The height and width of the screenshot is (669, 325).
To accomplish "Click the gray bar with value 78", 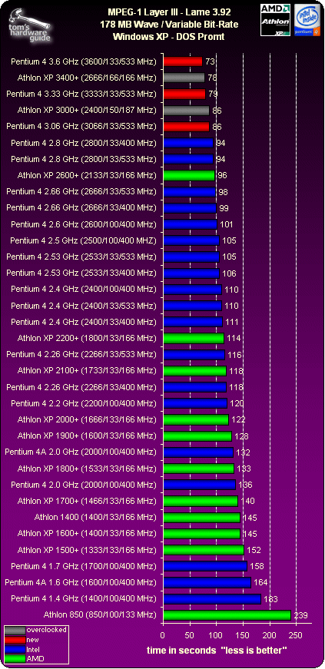I will (184, 78).
